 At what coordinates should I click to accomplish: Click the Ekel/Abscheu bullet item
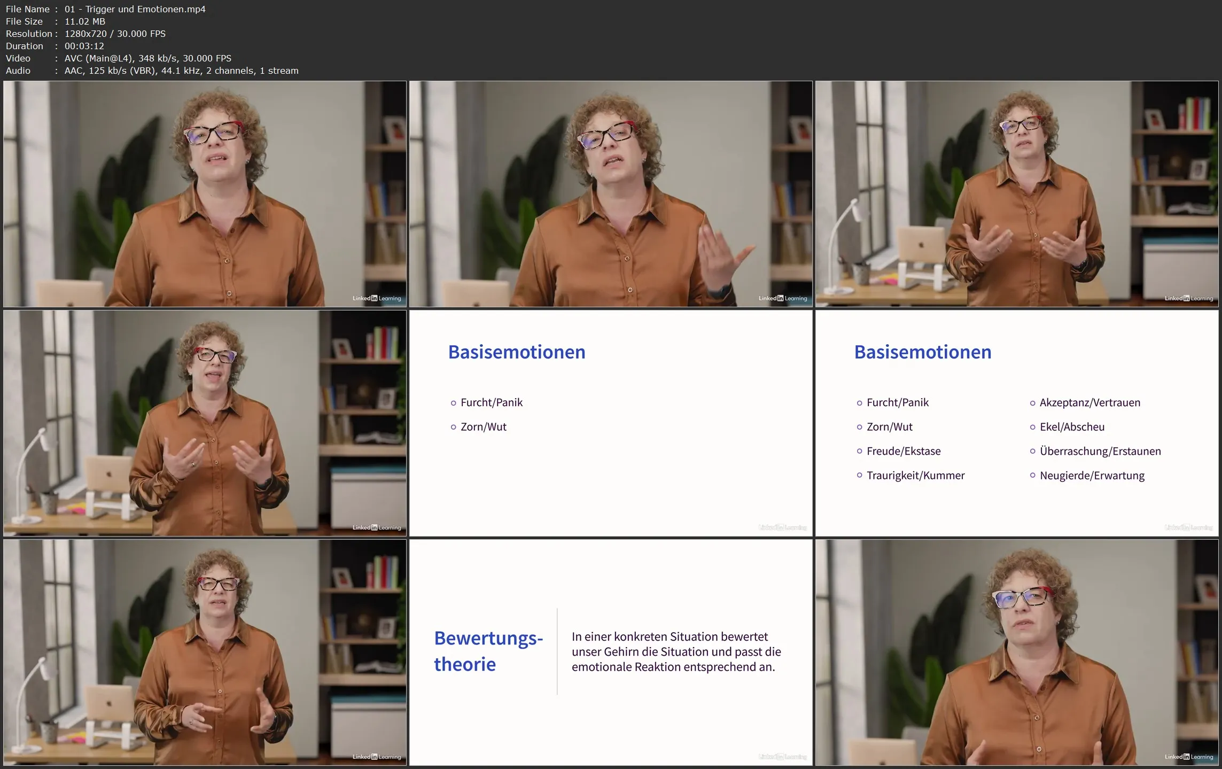click(x=1071, y=427)
